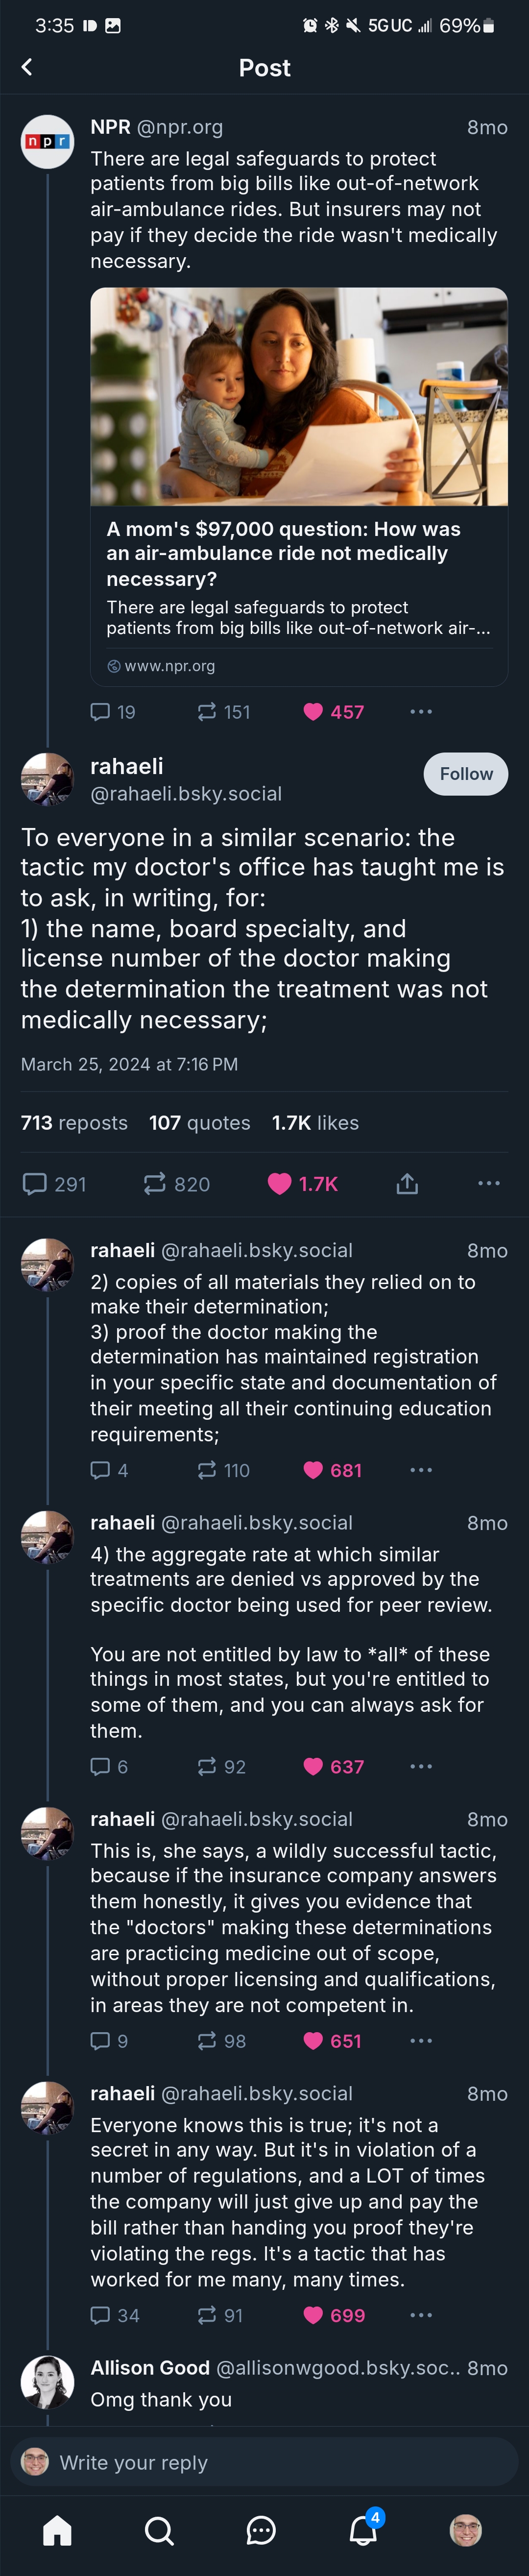This screenshot has height=2576, width=529.
Task: Open my profile avatar in bottom bar
Action: pyautogui.click(x=466, y=2530)
